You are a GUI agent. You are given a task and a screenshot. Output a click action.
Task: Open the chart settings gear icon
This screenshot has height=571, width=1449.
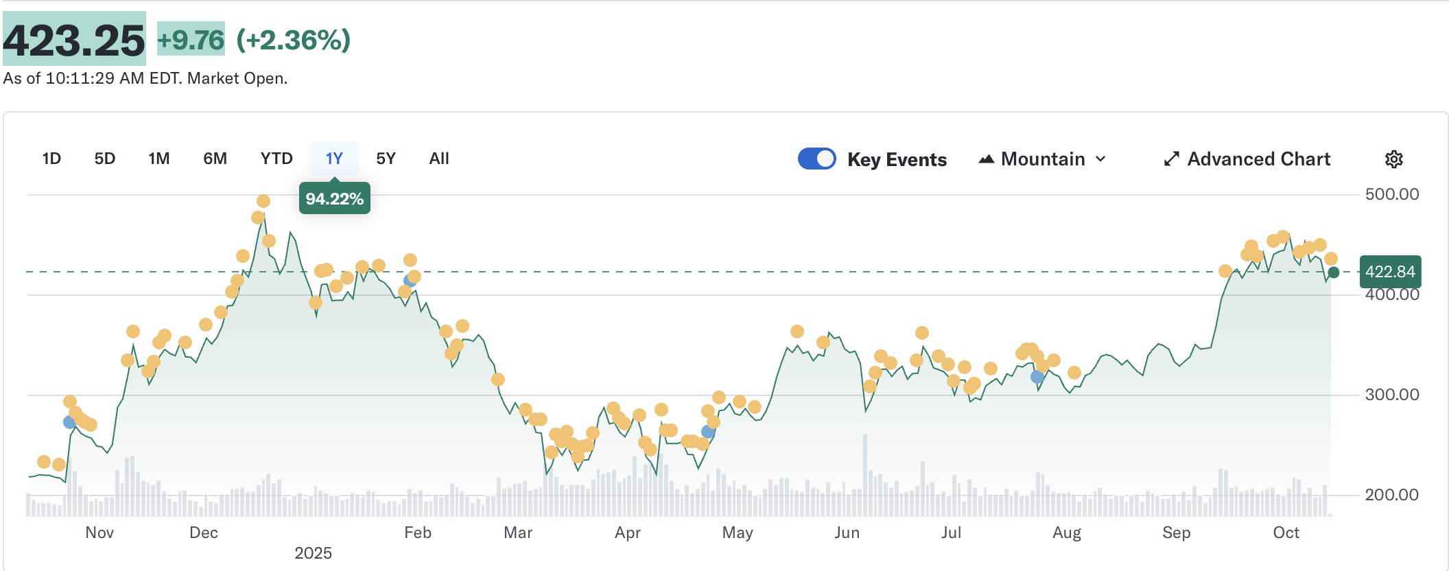point(1393,159)
